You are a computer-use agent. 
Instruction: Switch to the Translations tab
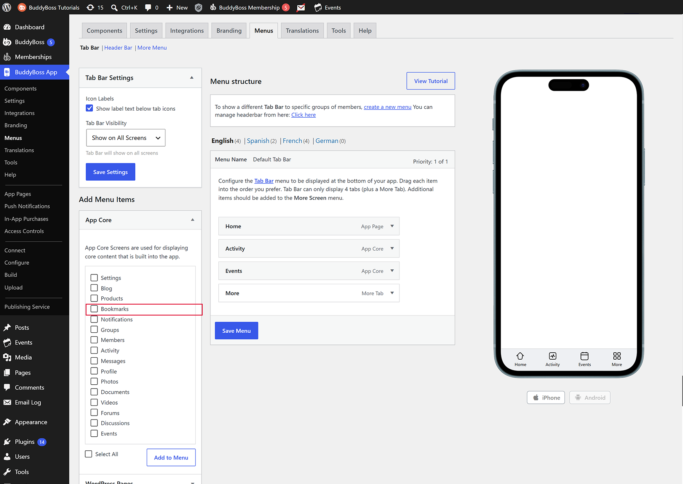tap(302, 30)
